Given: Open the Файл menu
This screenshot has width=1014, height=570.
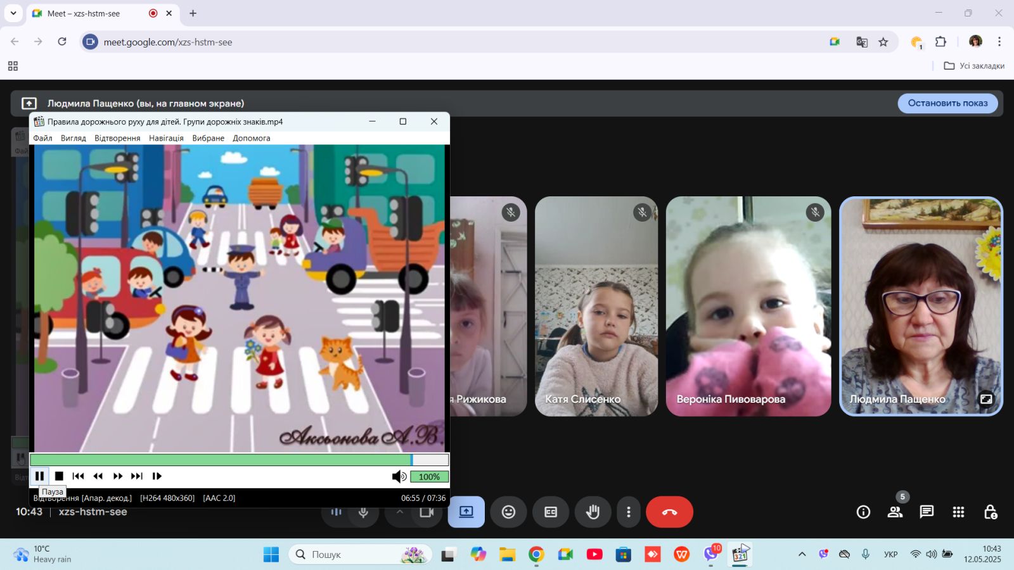Looking at the screenshot, I should coord(42,138).
